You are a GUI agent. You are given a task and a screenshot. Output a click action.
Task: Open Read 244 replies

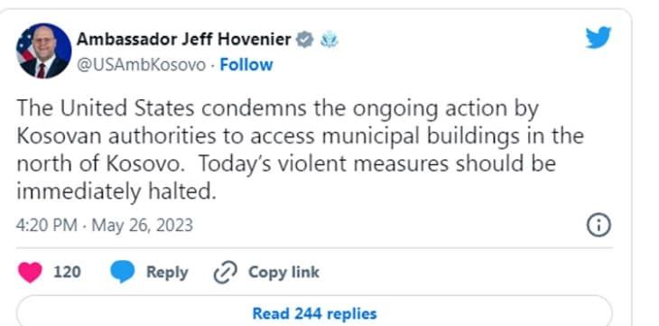tap(314, 313)
